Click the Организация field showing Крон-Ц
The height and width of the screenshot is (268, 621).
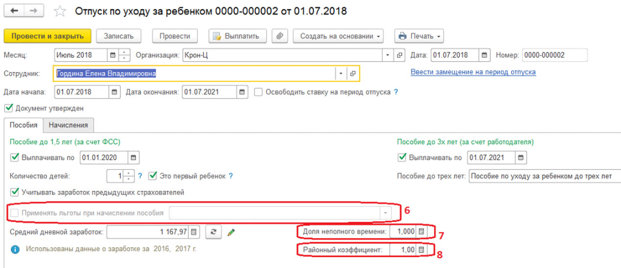(282, 55)
